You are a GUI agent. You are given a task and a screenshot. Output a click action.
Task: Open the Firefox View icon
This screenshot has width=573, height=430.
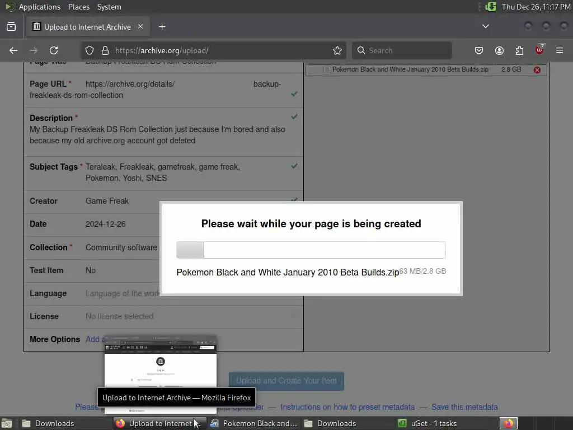pyautogui.click(x=11, y=27)
